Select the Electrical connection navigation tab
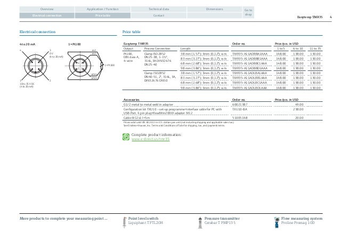Image resolution: width=340 pixels, height=241 pixels. click(47, 15)
